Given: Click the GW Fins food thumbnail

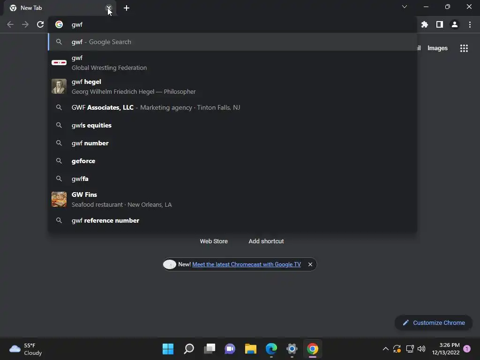Looking at the screenshot, I should pyautogui.click(x=59, y=199).
